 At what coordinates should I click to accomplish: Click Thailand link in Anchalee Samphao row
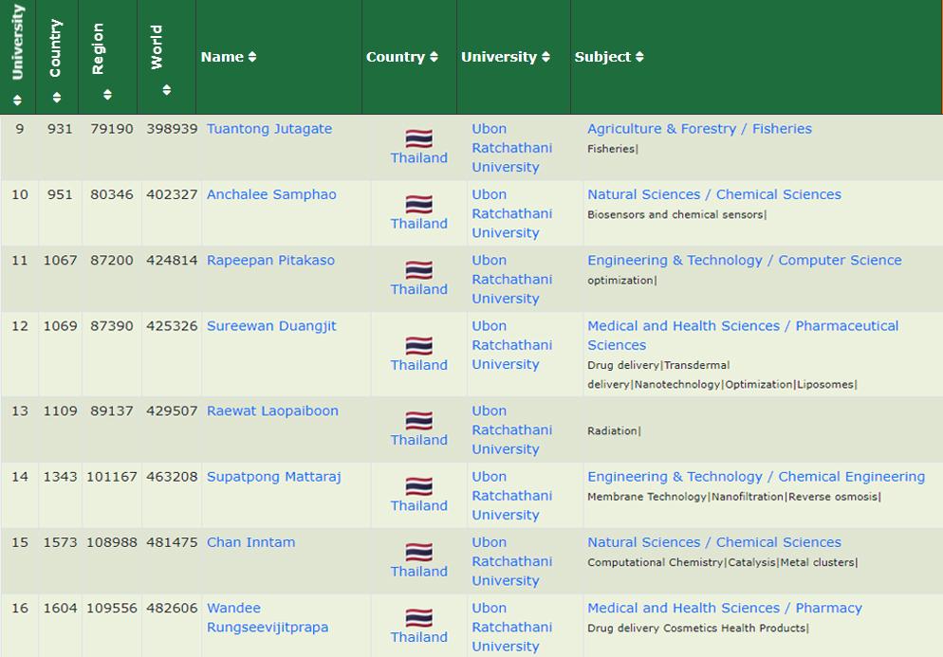click(x=418, y=223)
